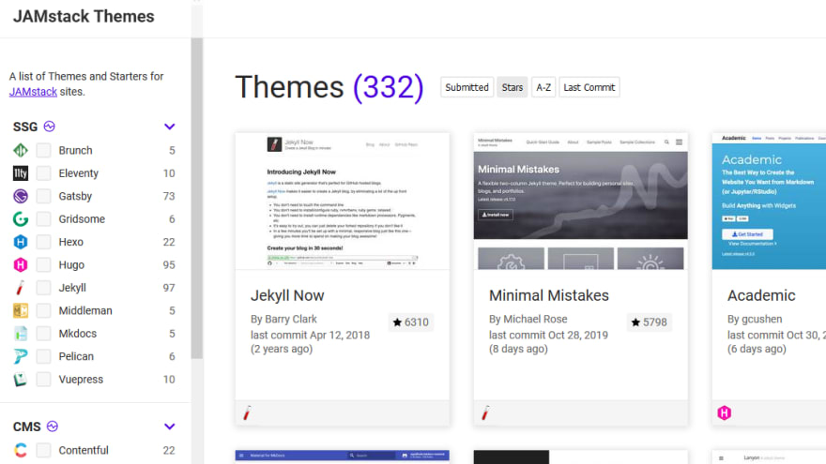This screenshot has height=464, width=826.
Task: Go to JAMstack Themes home title
Action: coord(84,16)
